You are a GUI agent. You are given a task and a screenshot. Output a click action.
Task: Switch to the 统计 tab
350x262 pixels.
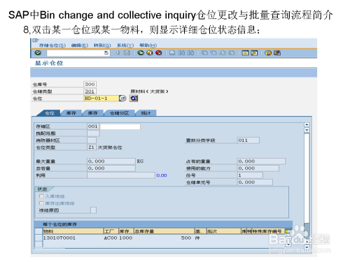pos(146,113)
